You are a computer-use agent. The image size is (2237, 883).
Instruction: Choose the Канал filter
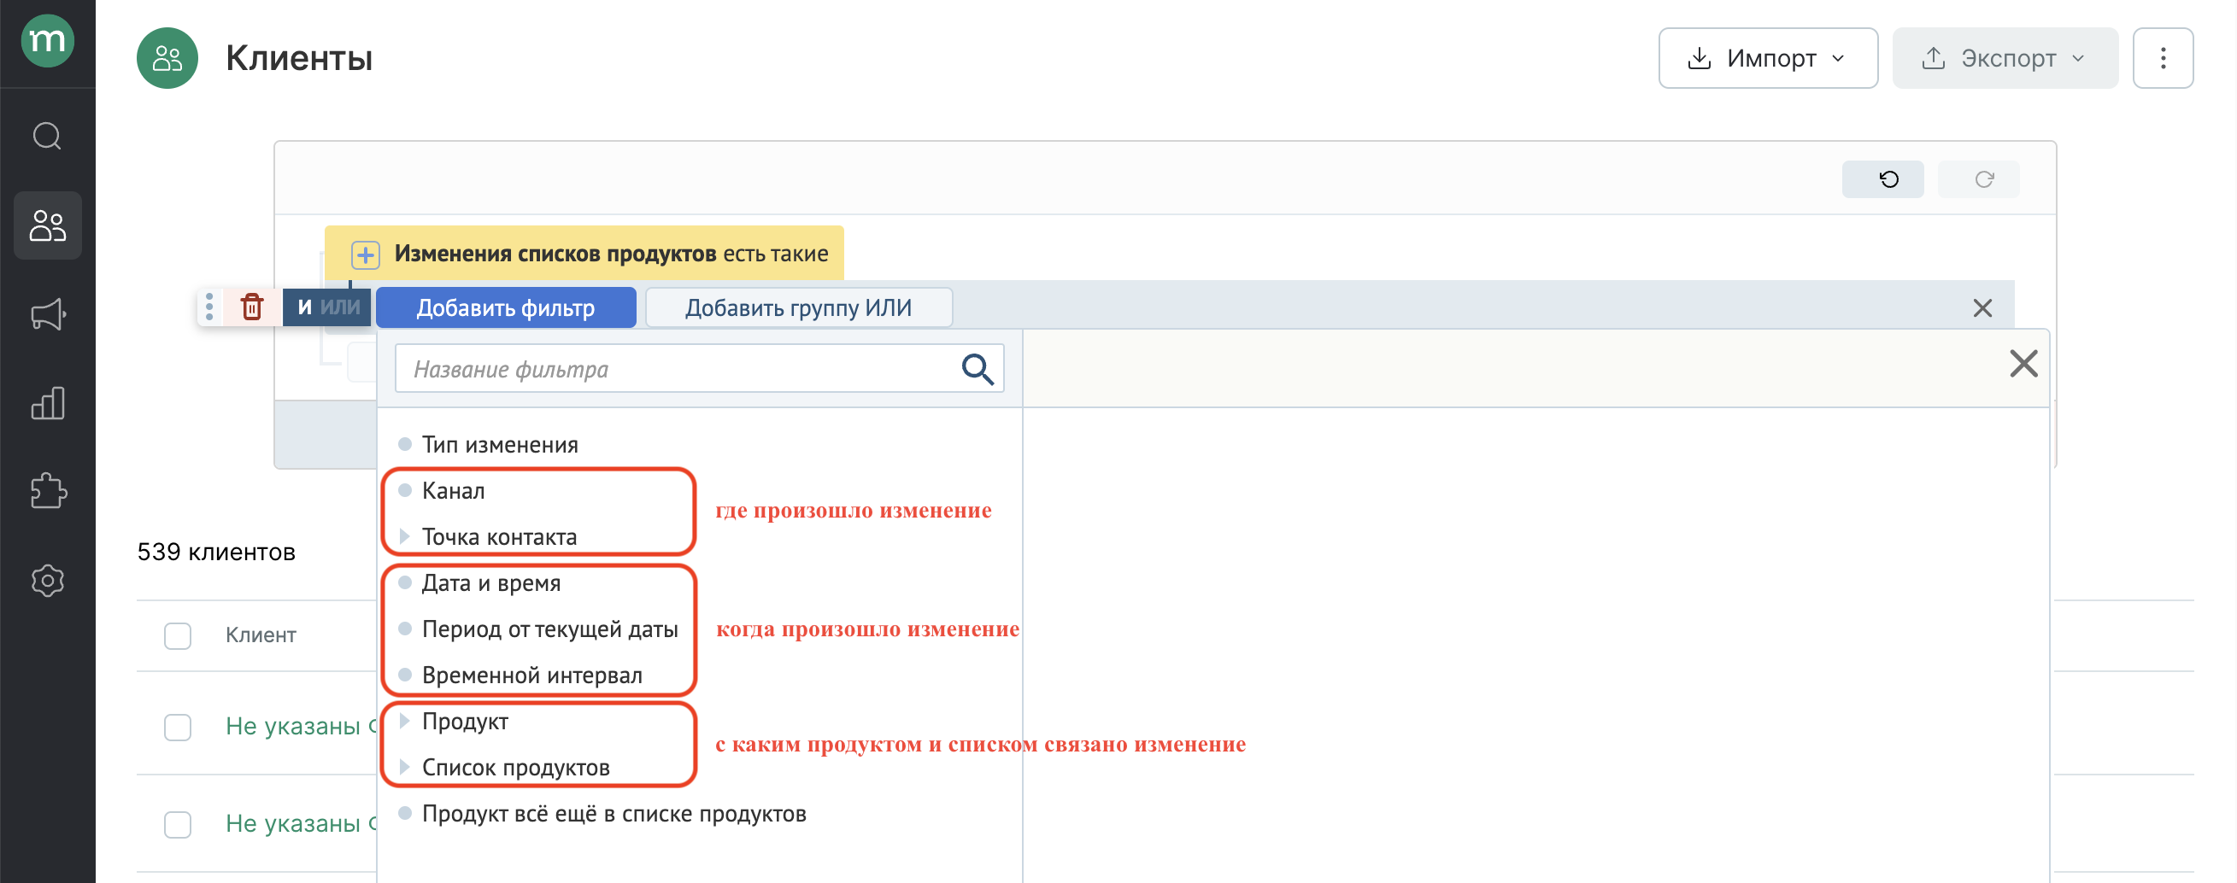click(454, 490)
